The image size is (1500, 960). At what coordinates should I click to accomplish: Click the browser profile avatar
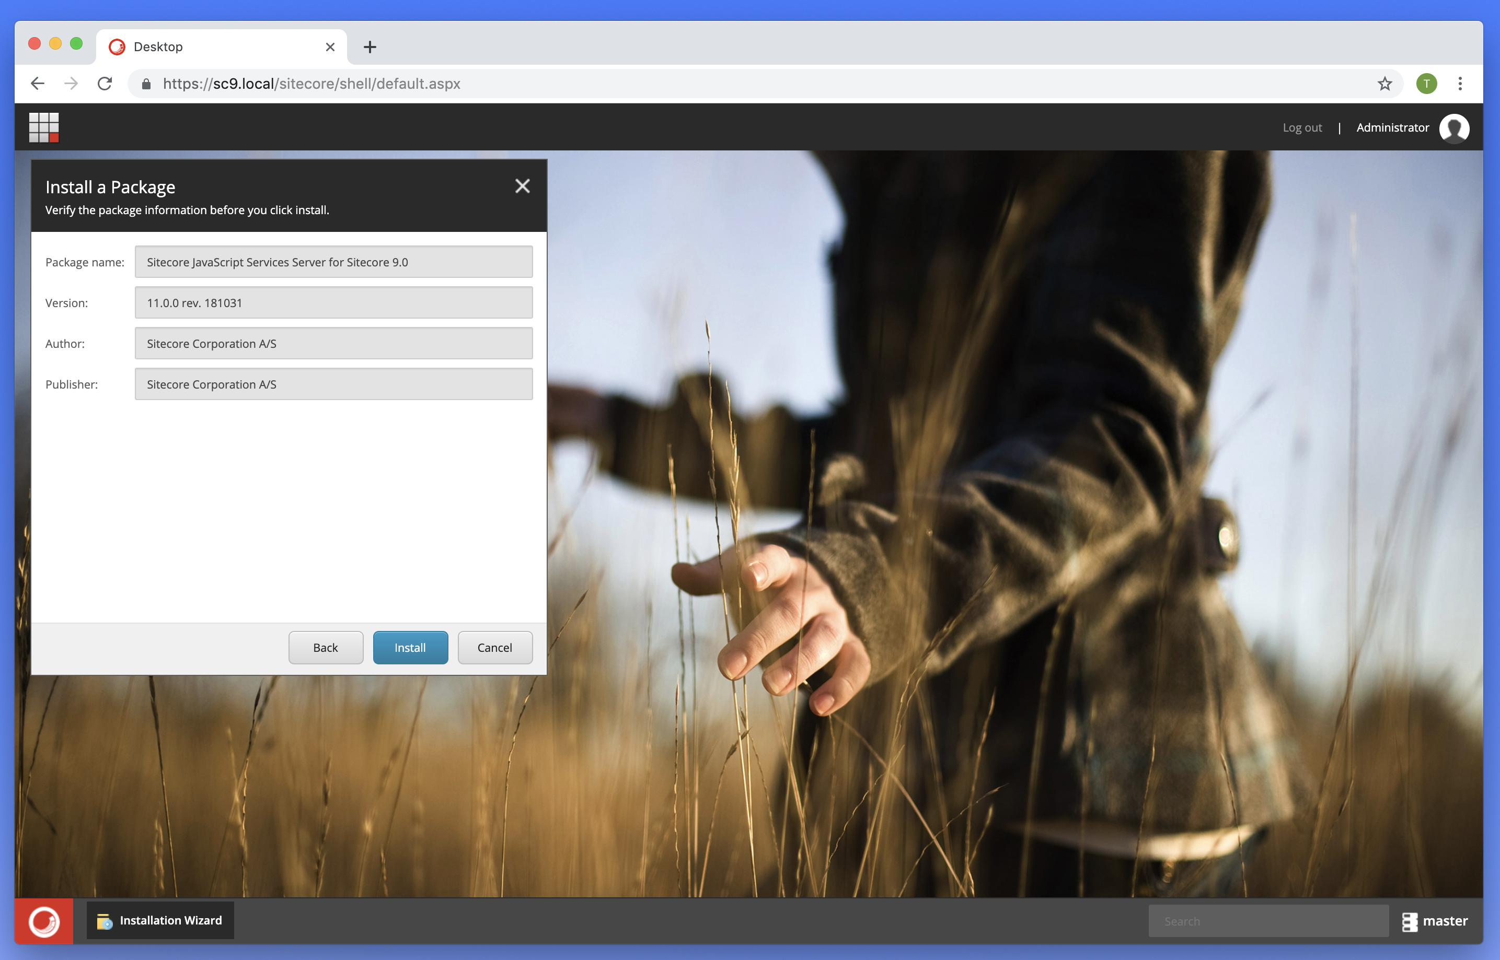pyautogui.click(x=1427, y=83)
